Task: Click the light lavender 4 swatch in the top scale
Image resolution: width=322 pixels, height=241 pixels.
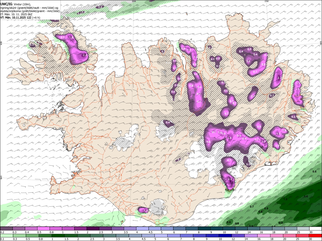Action: [142, 229]
